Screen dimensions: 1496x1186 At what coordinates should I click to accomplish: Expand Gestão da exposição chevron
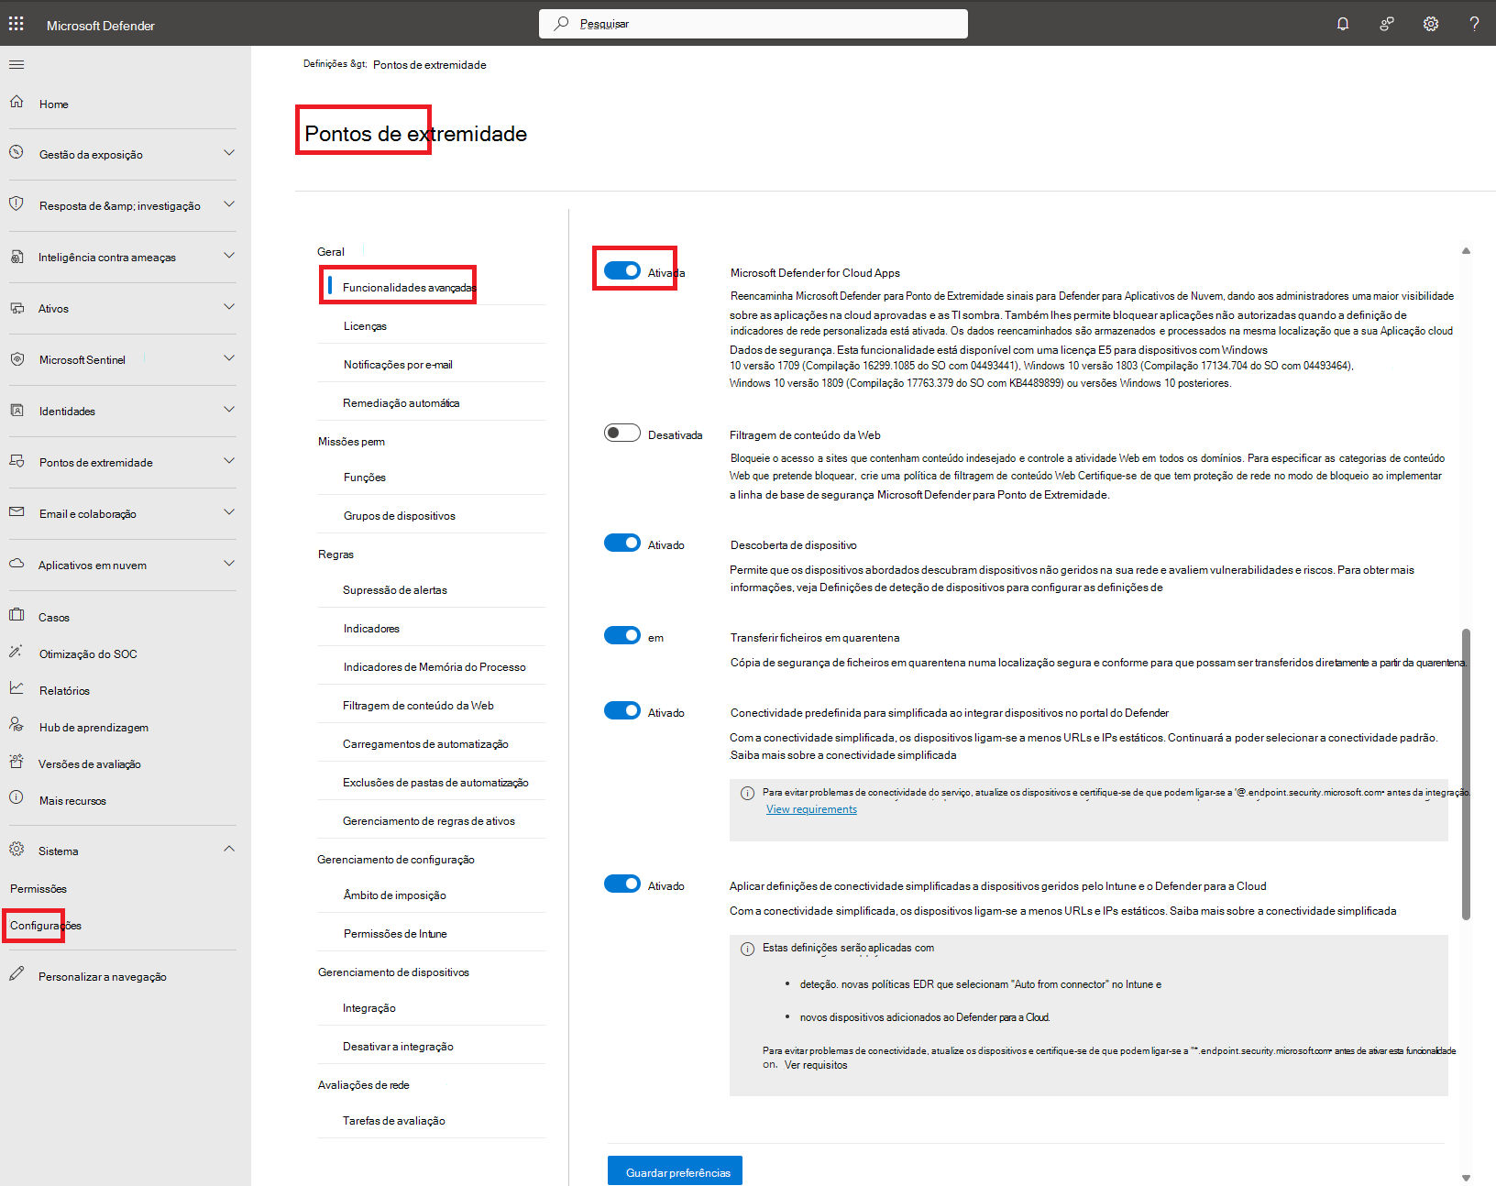pyautogui.click(x=229, y=153)
